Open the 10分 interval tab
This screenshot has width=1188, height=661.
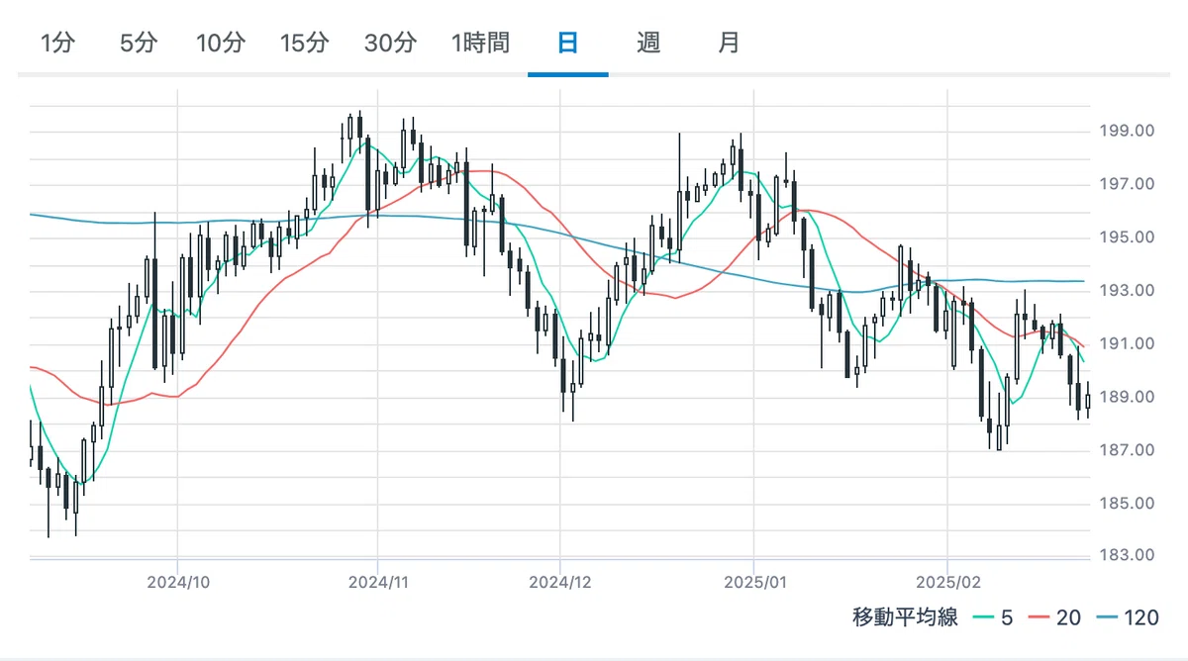pos(220,44)
